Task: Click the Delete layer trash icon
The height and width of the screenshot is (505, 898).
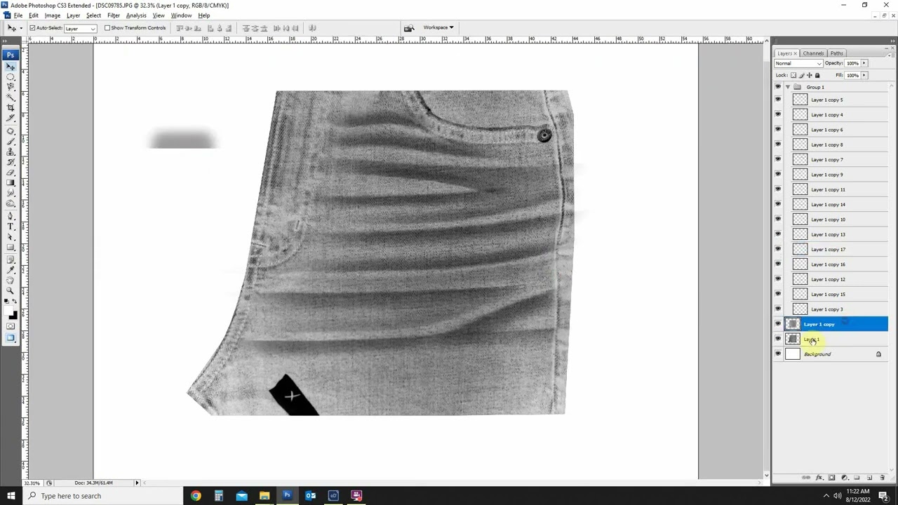Action: (882, 478)
